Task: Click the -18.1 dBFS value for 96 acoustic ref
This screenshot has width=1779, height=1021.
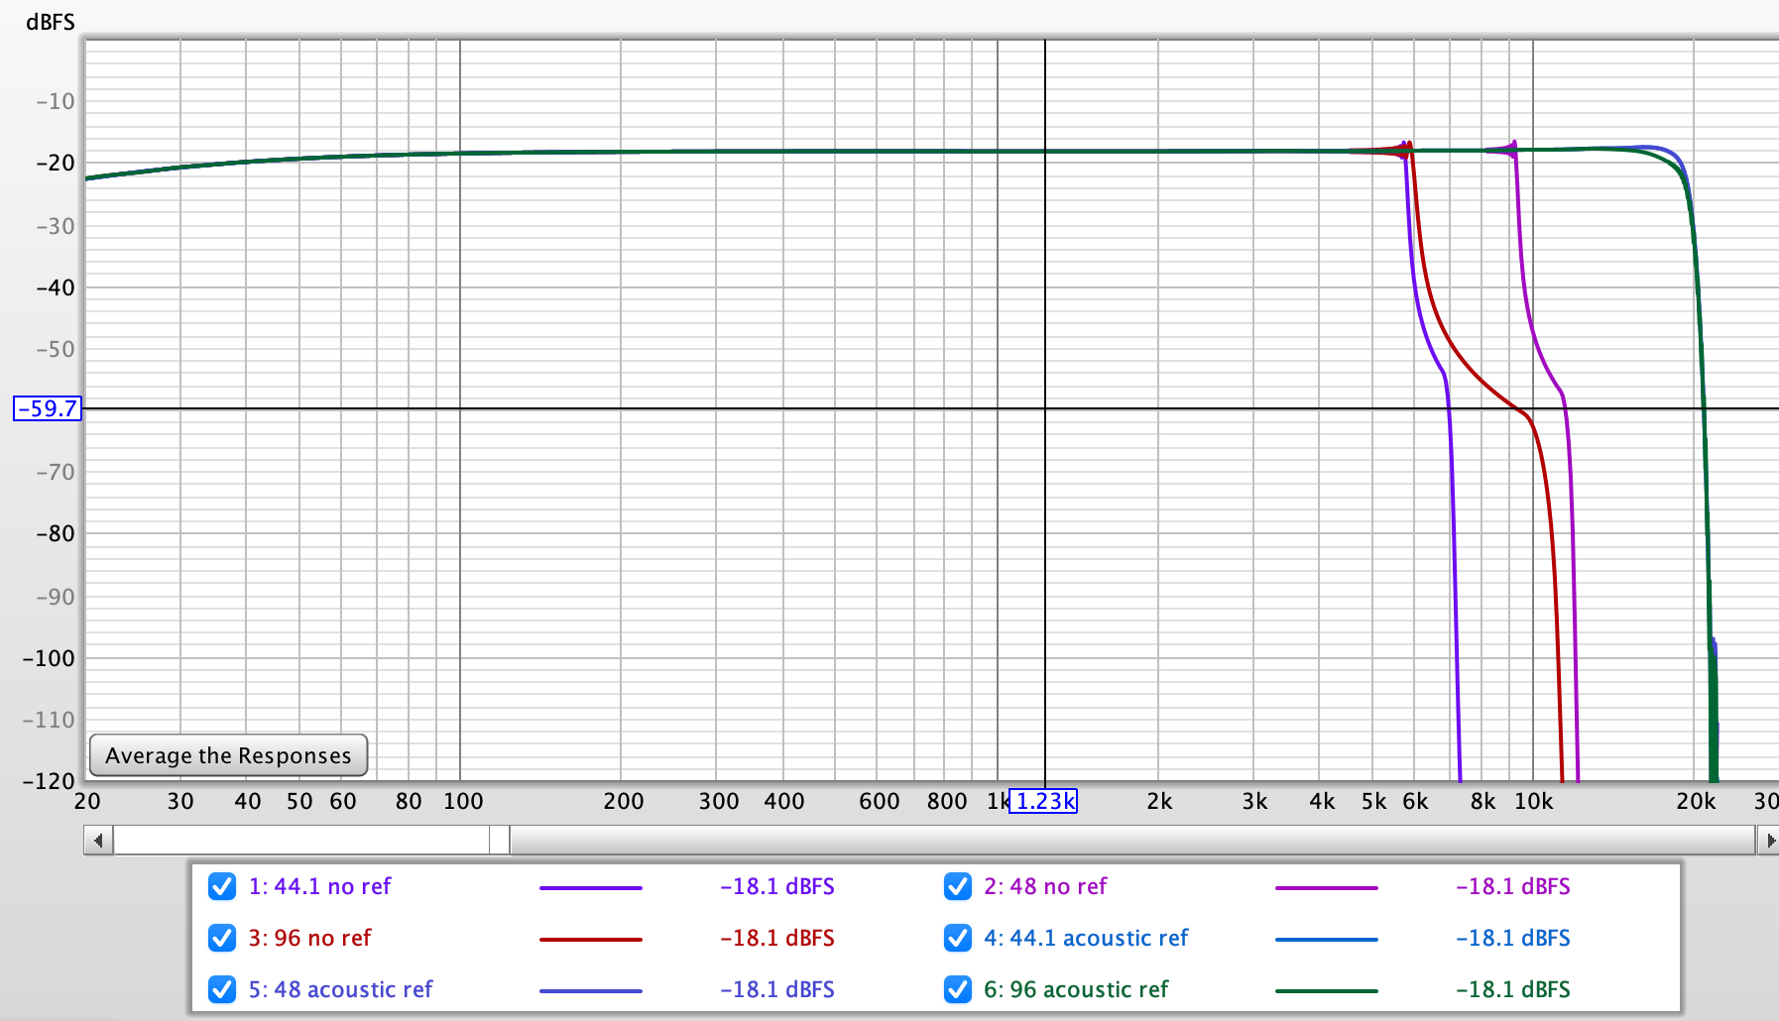Action: click(x=1513, y=989)
